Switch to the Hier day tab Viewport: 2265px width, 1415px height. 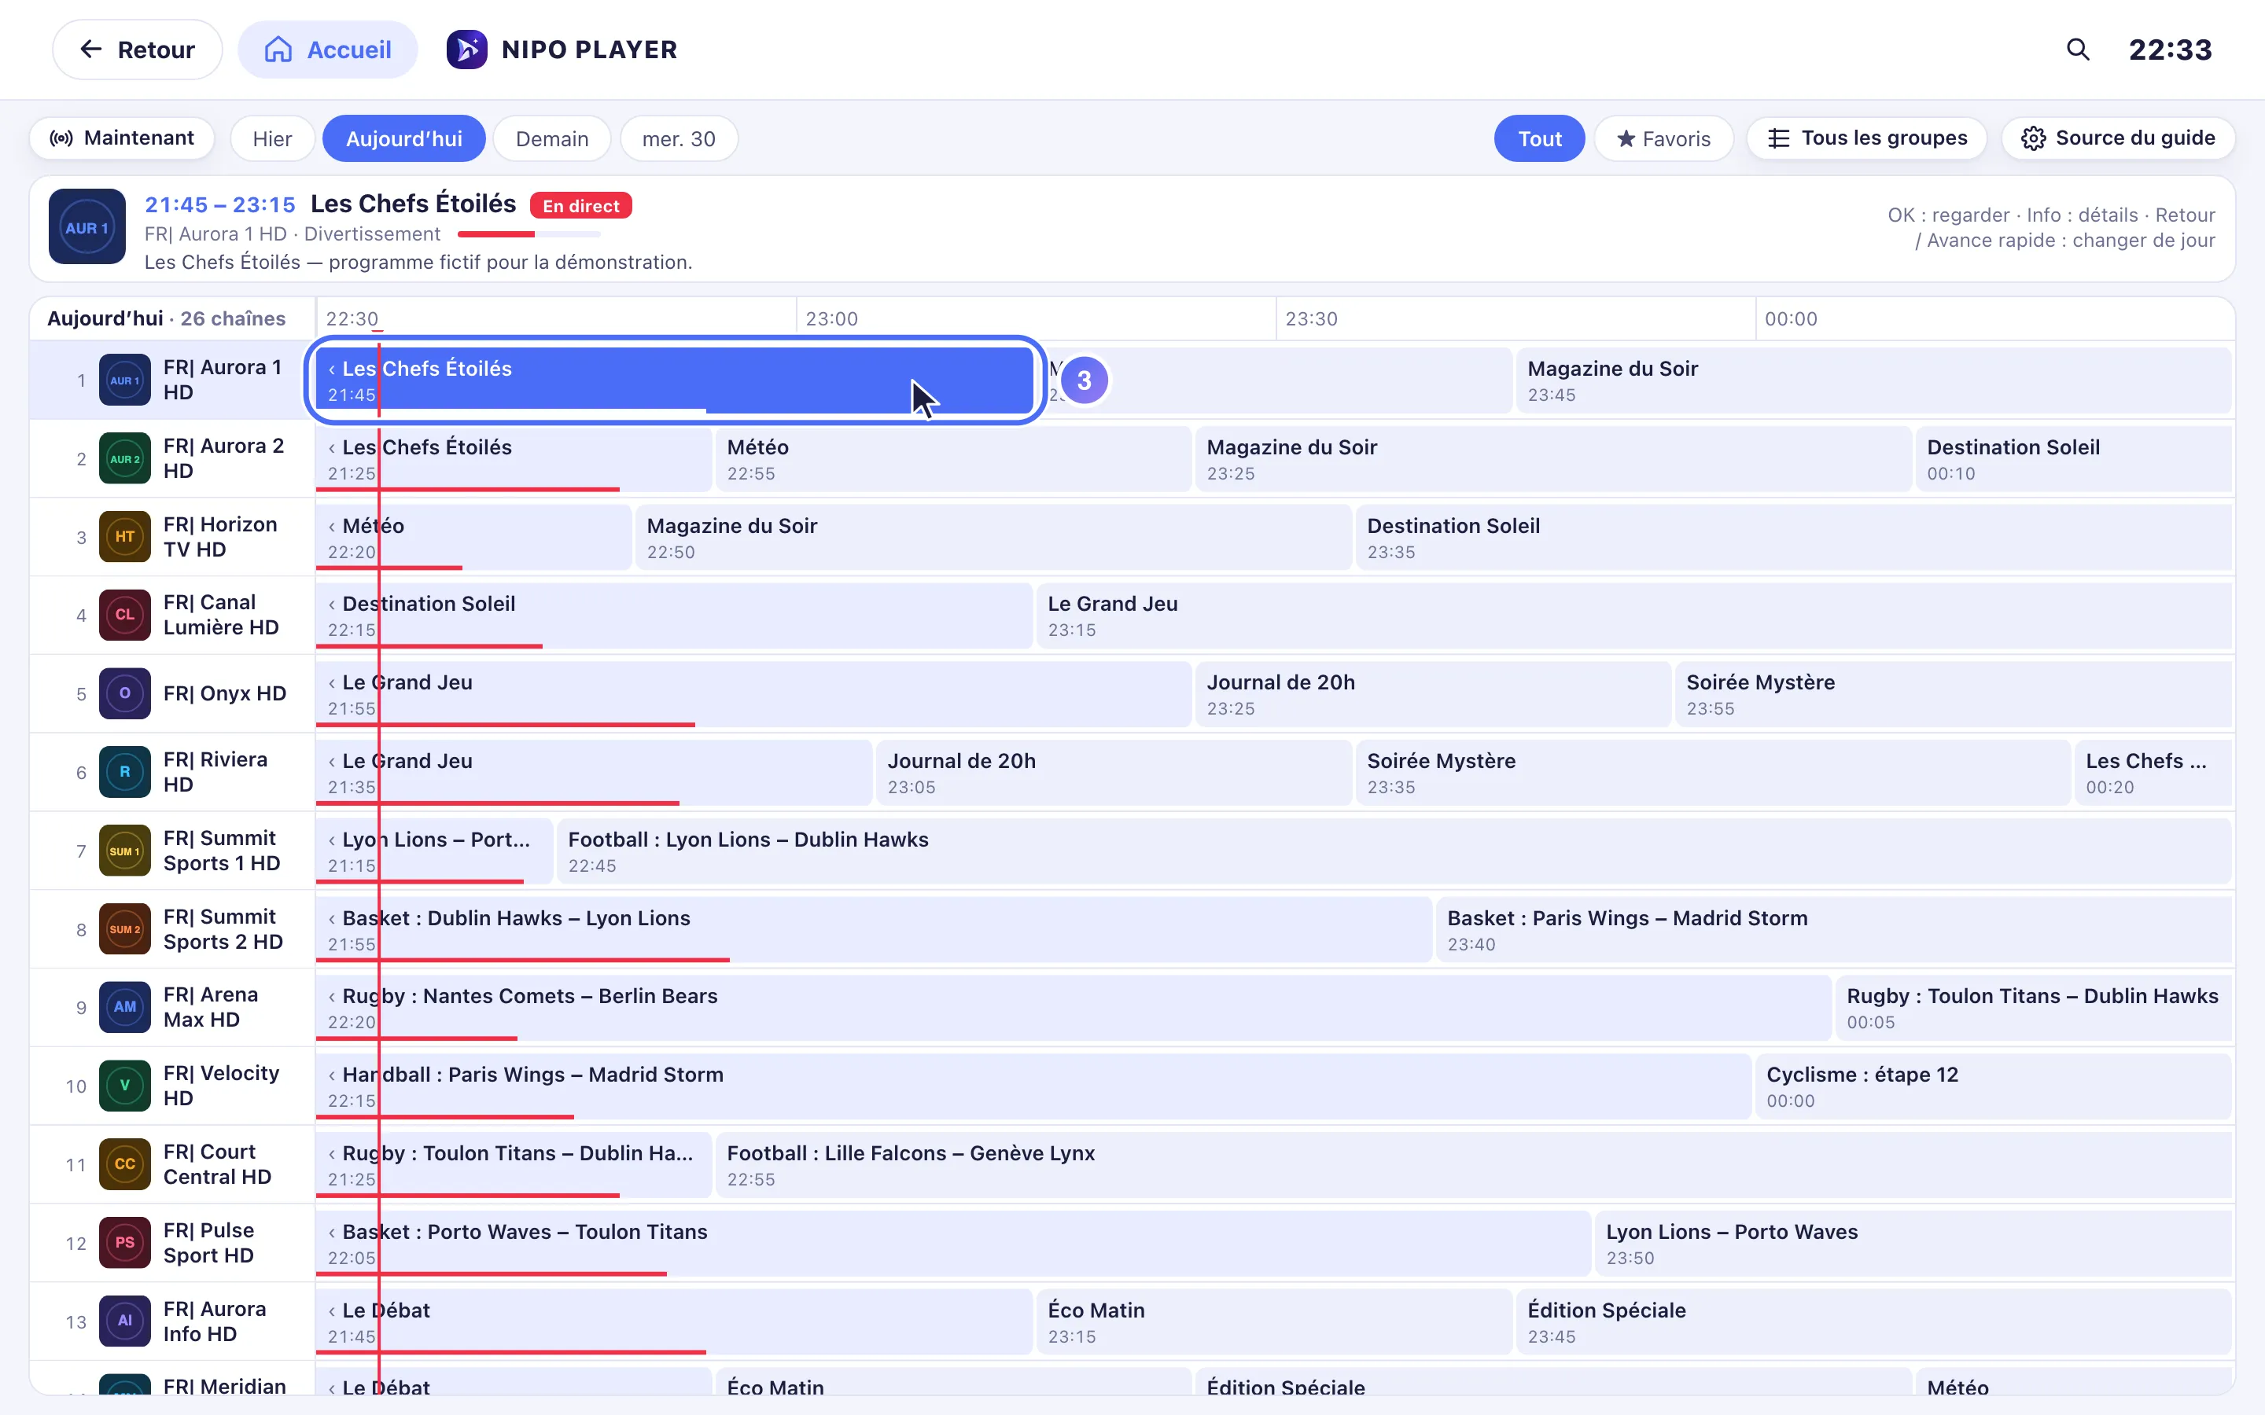[x=272, y=138]
